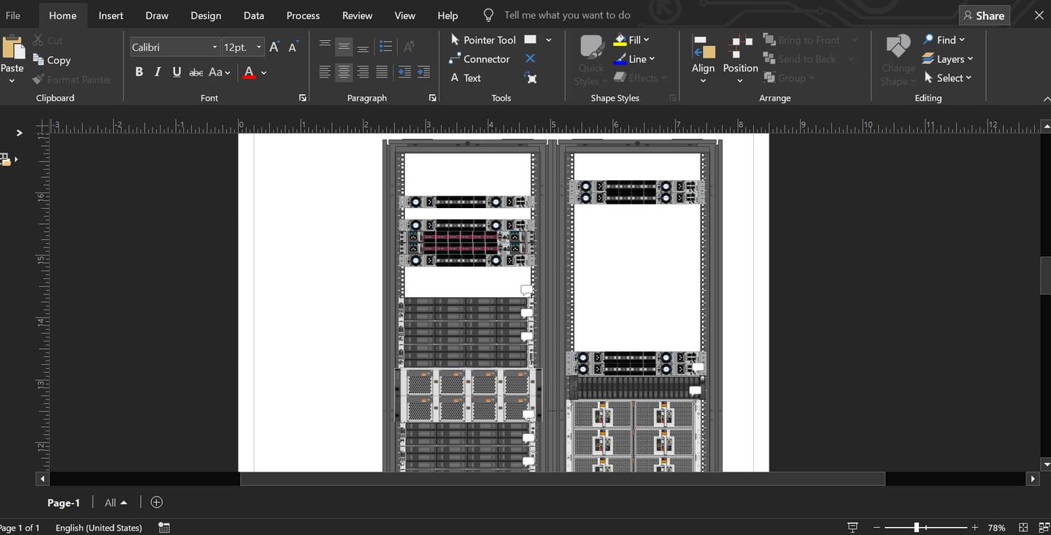1051x535 pixels.
Task: Open the File menu
Action: [13, 15]
